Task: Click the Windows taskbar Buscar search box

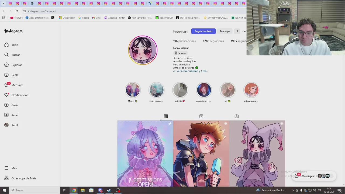Action: 34,190
